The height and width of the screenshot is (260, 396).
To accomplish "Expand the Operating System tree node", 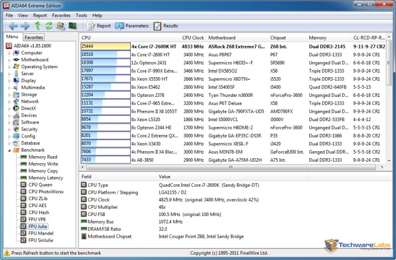I will click(9, 67).
